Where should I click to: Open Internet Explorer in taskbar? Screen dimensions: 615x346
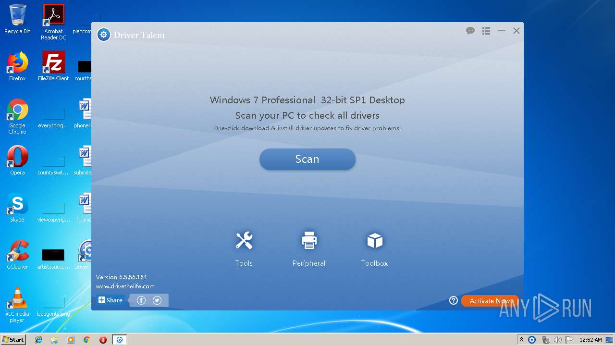click(38, 340)
